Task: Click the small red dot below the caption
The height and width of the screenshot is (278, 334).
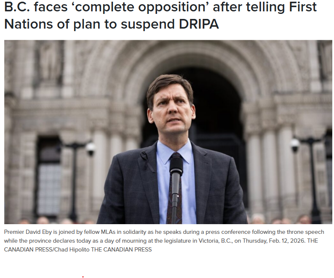Action: click(83, 277)
